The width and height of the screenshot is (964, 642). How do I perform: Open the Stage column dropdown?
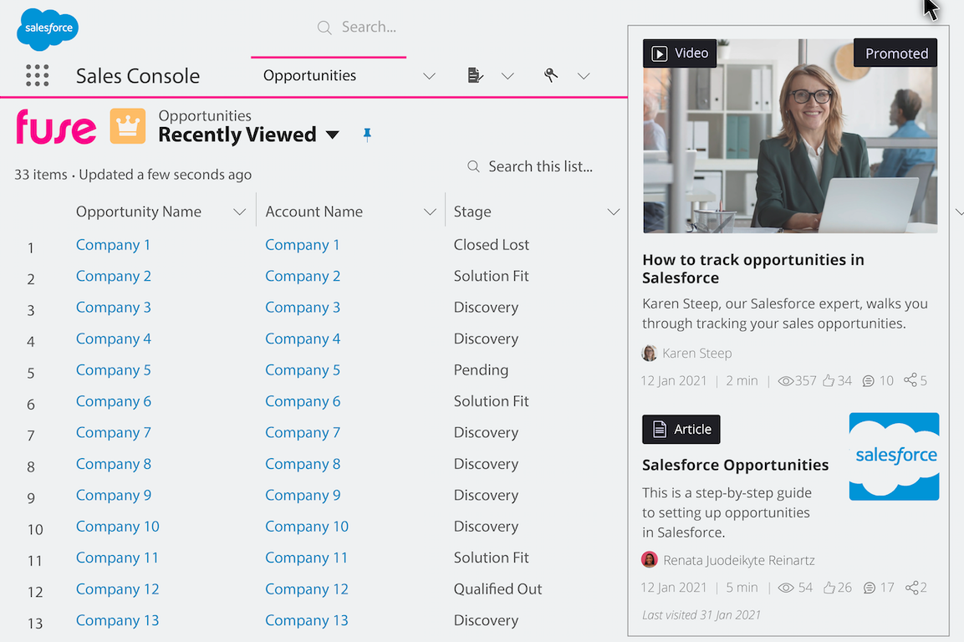point(614,211)
